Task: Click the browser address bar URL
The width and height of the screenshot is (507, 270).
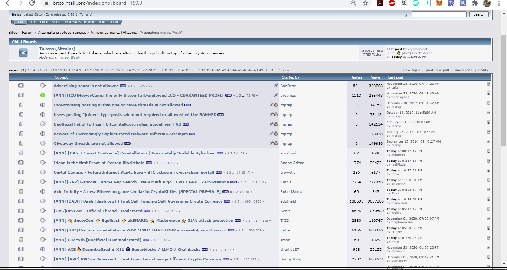Action: tap(97, 3)
